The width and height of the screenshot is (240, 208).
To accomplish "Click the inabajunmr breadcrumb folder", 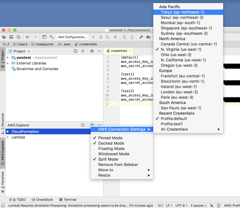I will coord(42,44).
